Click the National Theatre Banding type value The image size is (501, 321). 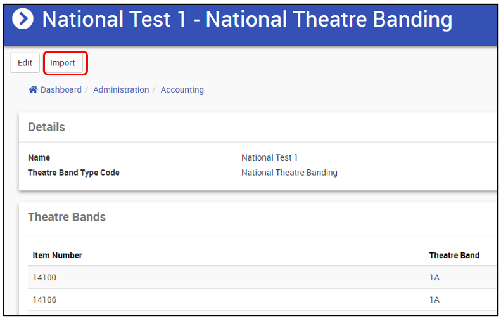tap(289, 173)
